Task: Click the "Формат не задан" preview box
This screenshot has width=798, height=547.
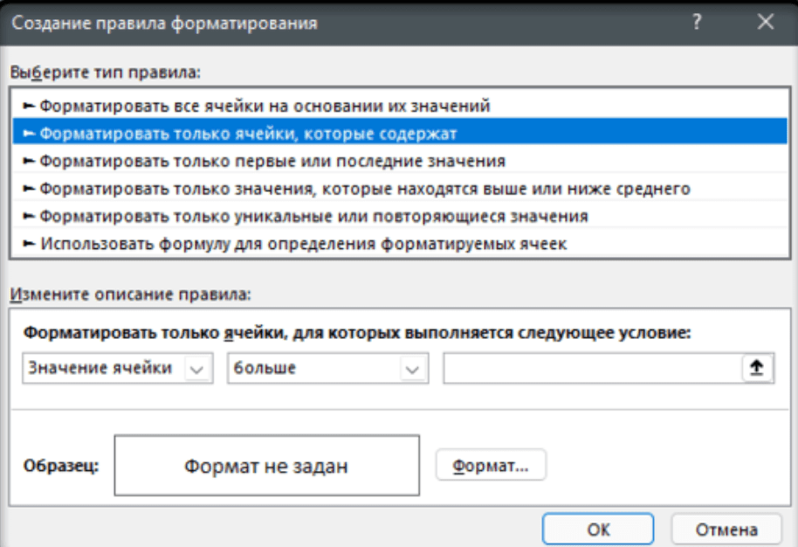Action: [266, 467]
